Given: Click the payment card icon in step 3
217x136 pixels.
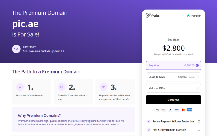Looking at the screenshot, I should (103, 87).
